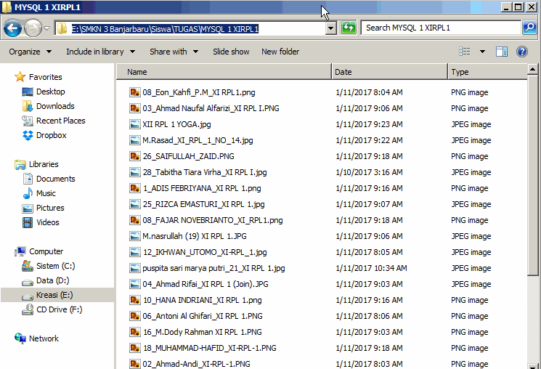
Task: Click JPEG image type of XII RPL 1 YOGA.jpg
Action: tap(471, 124)
